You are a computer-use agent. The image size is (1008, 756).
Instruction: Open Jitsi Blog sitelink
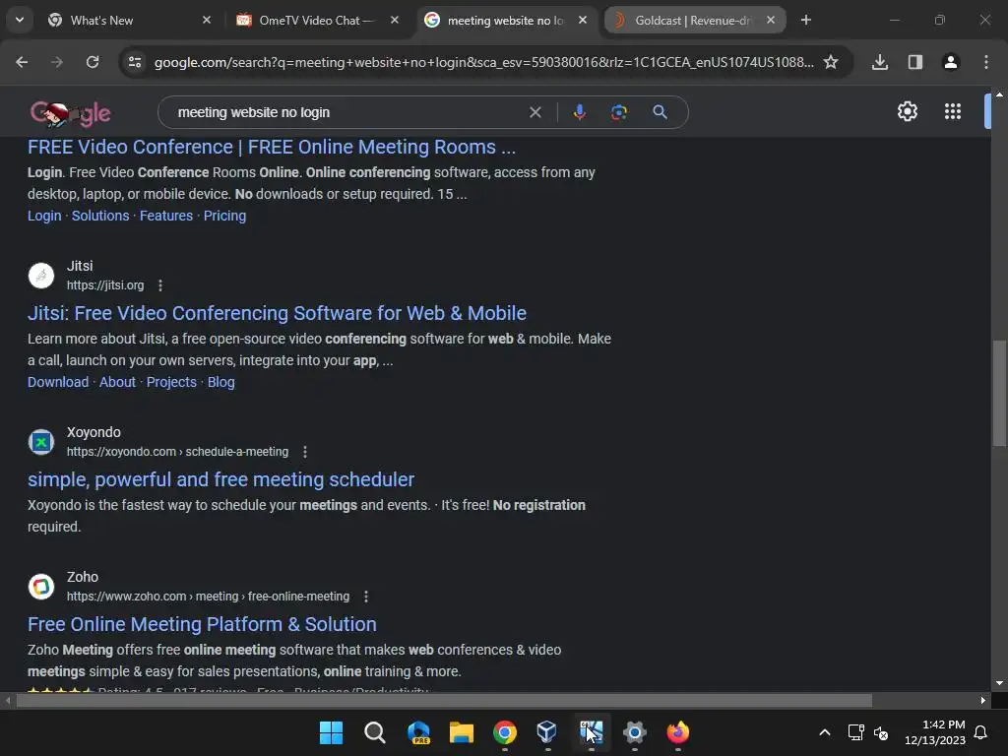point(221,382)
